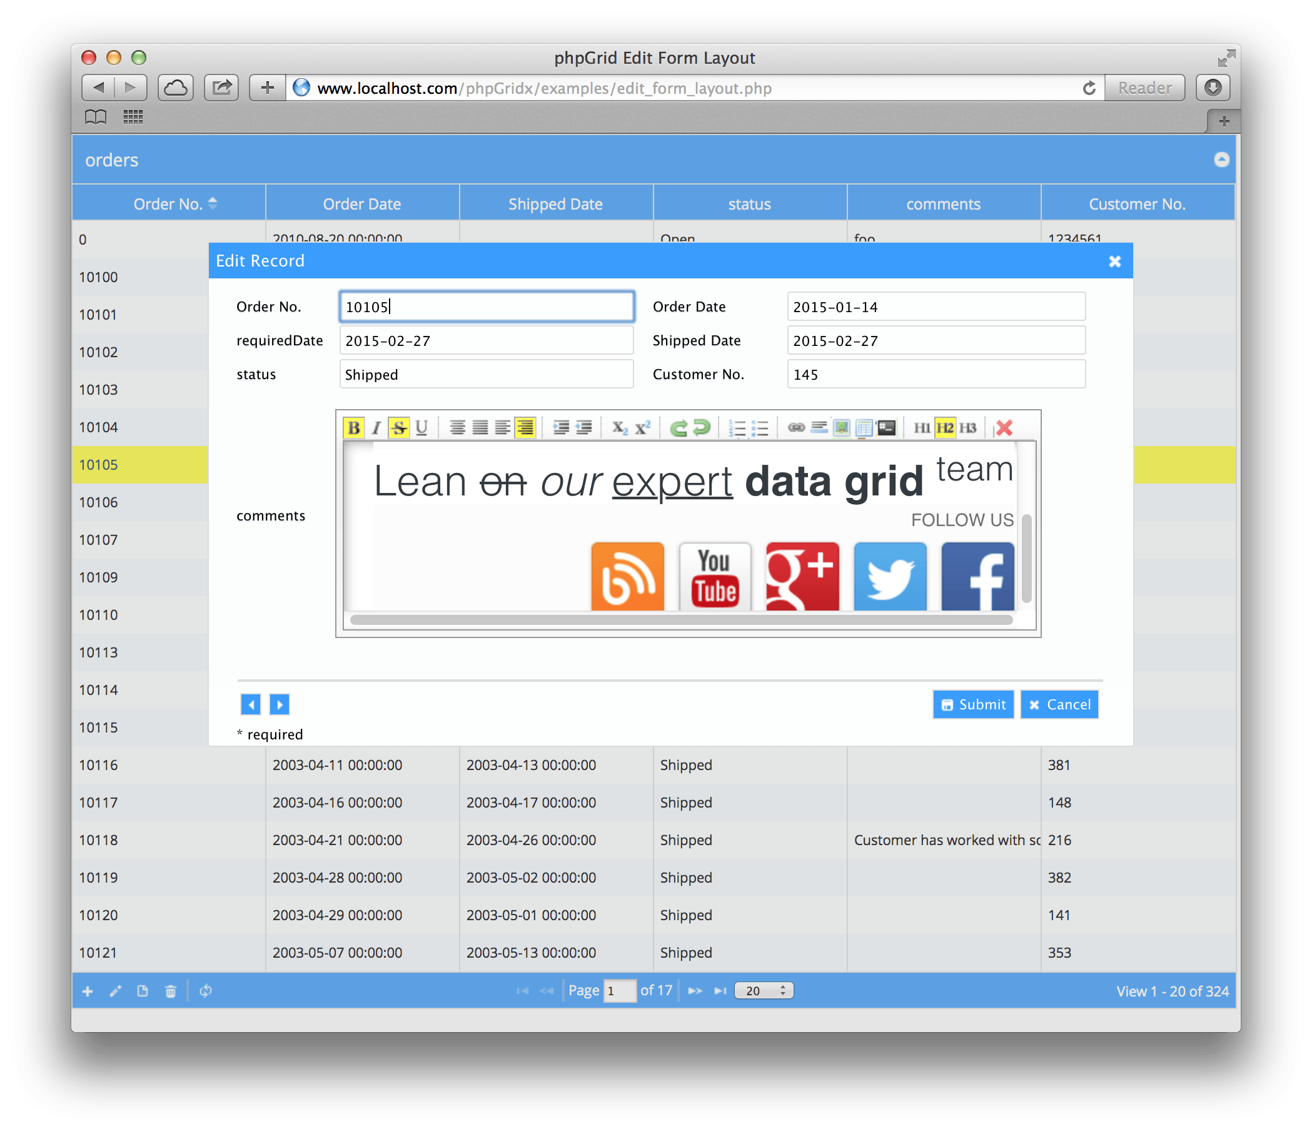Toggle strikethrough in the comments editor
The image size is (1312, 1131).
[398, 428]
